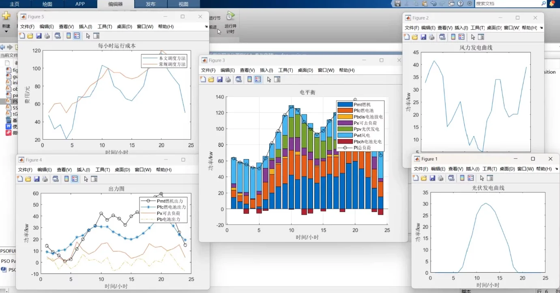
Task: Expand the 新建 dropdown arrow
Action: pyautogui.click(x=6, y=31)
